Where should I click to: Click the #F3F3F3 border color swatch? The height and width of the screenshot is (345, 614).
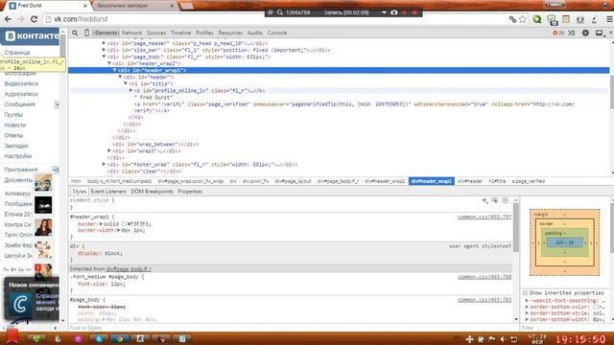(x=124, y=223)
